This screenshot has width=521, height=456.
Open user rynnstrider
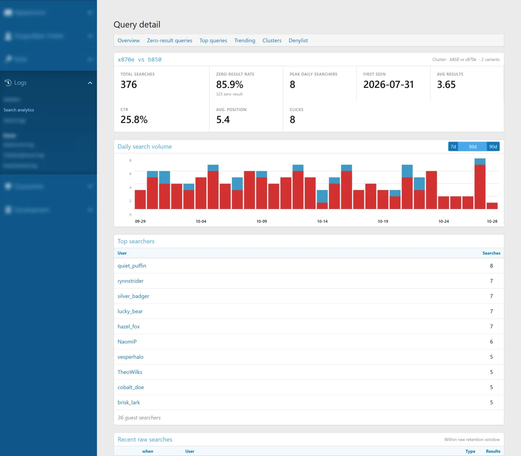pyautogui.click(x=131, y=281)
